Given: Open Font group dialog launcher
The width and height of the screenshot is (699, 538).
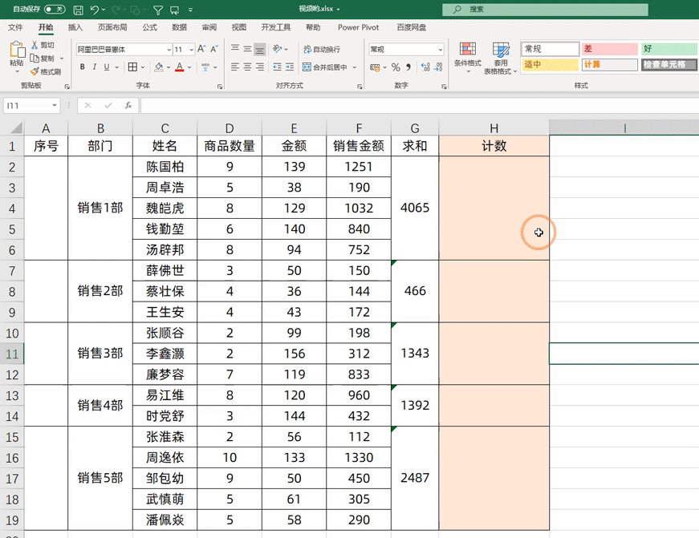Looking at the screenshot, I should [x=220, y=87].
